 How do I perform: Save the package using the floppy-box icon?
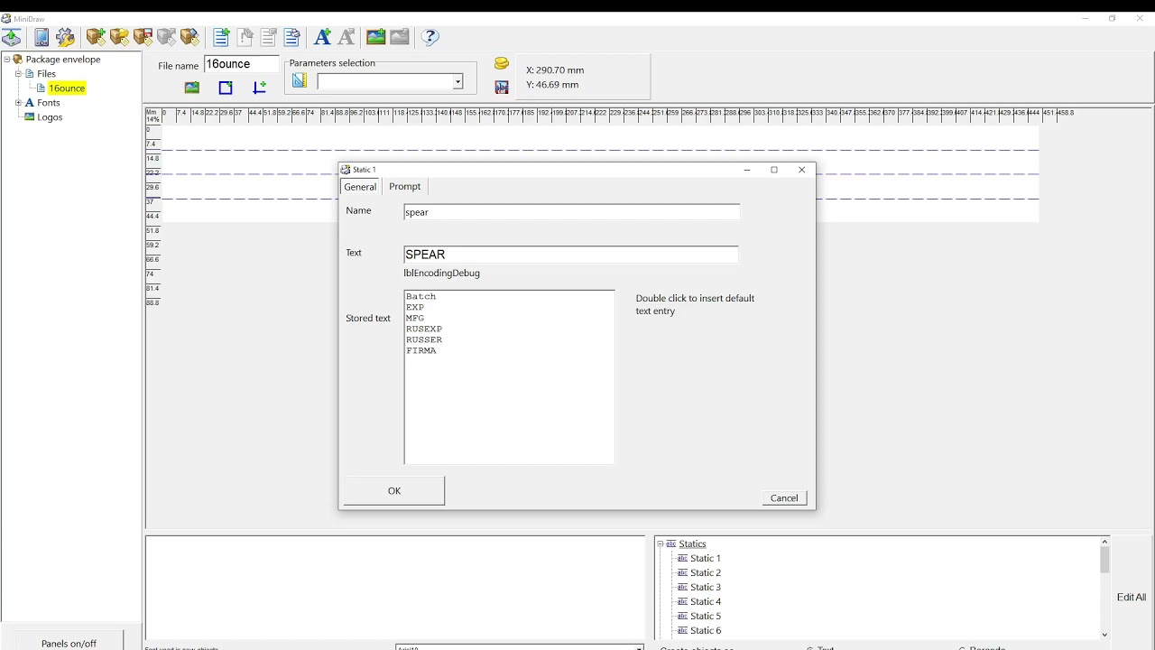coord(143,37)
